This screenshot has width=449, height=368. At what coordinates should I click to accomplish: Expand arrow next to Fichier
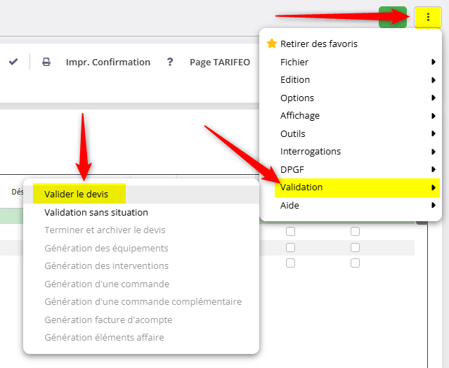434,62
